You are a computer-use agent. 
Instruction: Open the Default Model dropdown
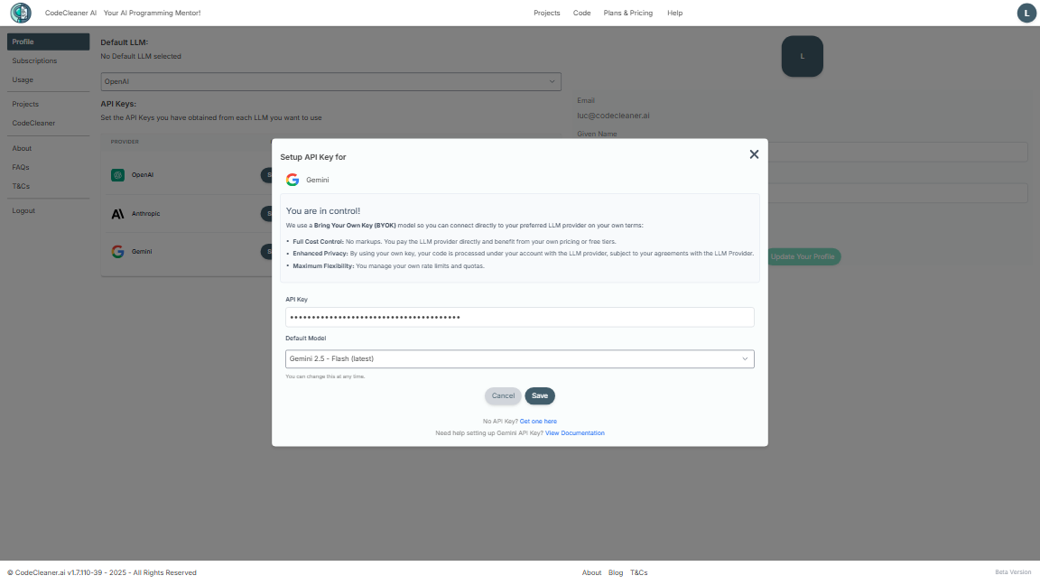point(519,358)
